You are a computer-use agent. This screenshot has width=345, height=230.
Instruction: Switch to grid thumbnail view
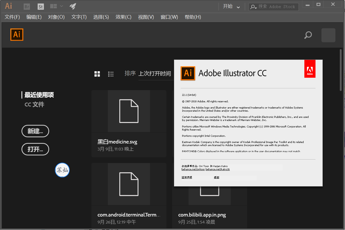(x=97, y=74)
